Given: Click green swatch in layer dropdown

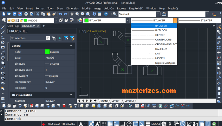Looking at the screenshot, I should (25, 20).
